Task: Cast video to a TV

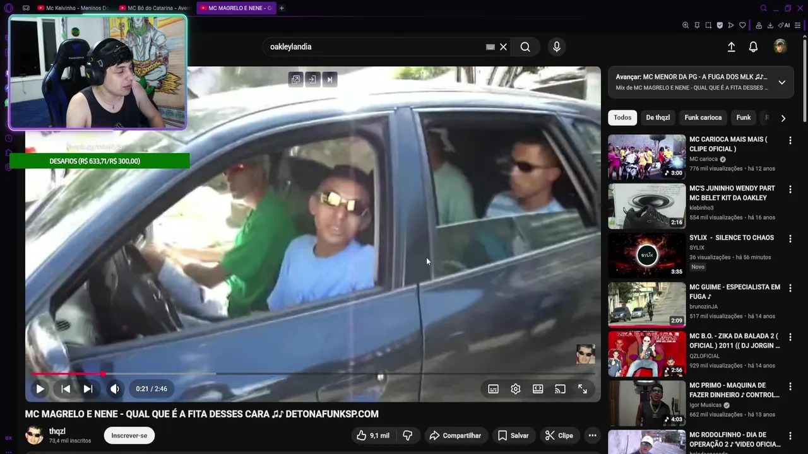Action: point(560,389)
